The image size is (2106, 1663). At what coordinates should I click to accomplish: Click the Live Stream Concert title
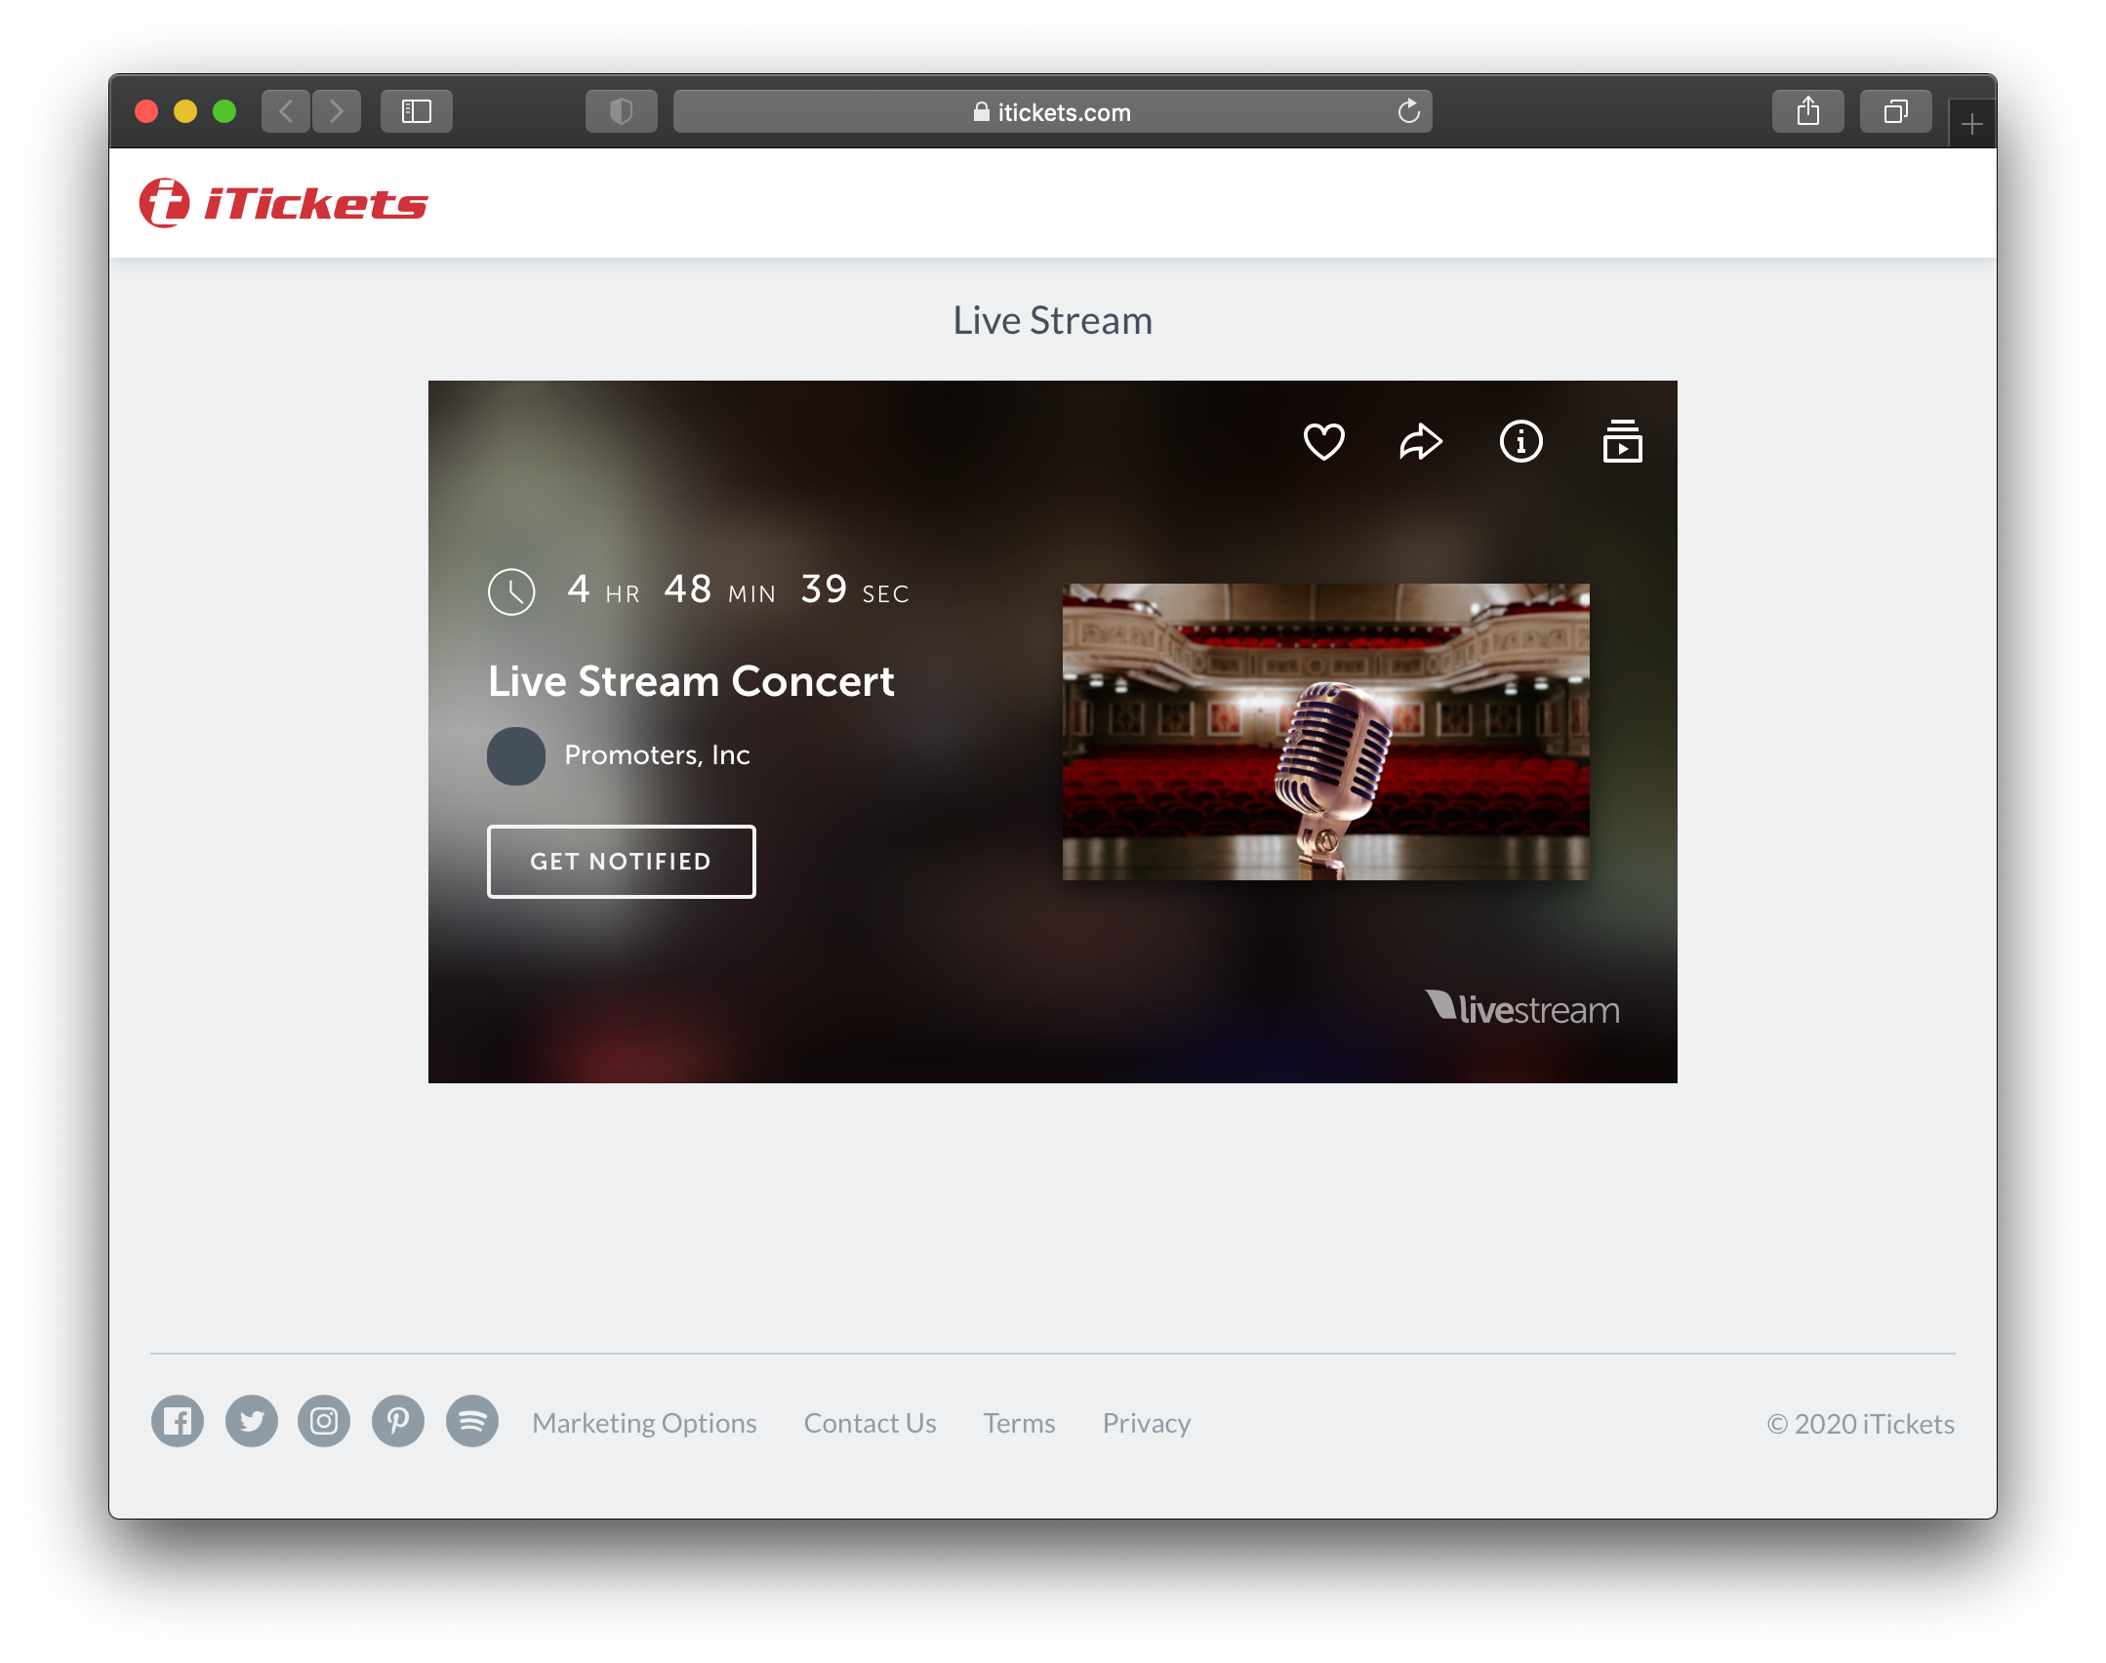(x=691, y=681)
